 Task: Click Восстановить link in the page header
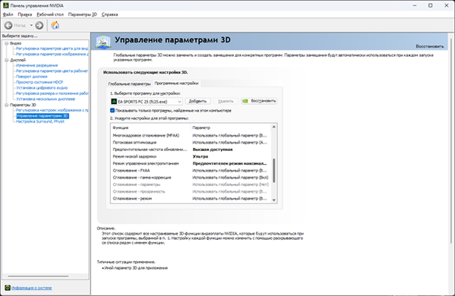click(430, 46)
